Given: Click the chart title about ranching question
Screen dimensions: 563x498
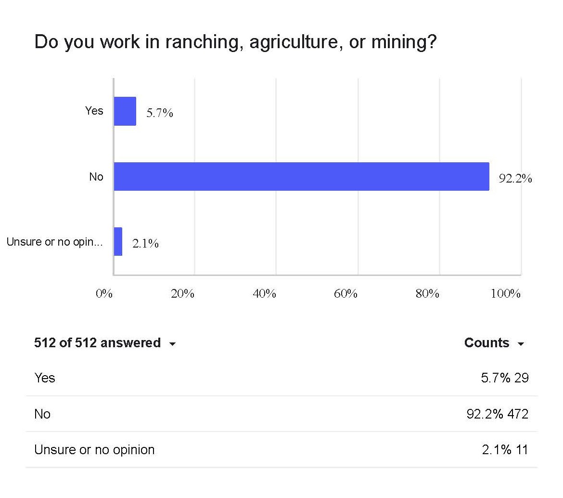Looking at the screenshot, I should click(235, 43).
